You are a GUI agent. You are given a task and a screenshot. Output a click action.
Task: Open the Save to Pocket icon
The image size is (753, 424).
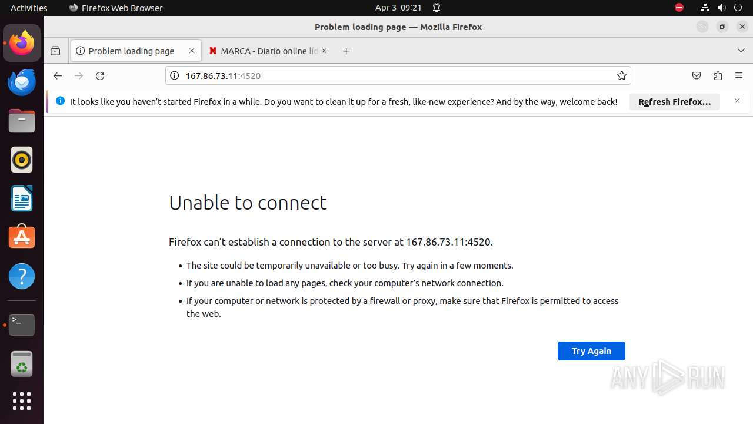[x=696, y=76]
